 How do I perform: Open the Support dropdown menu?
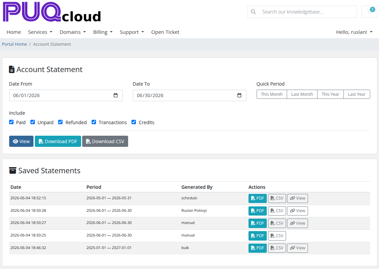tap(132, 32)
